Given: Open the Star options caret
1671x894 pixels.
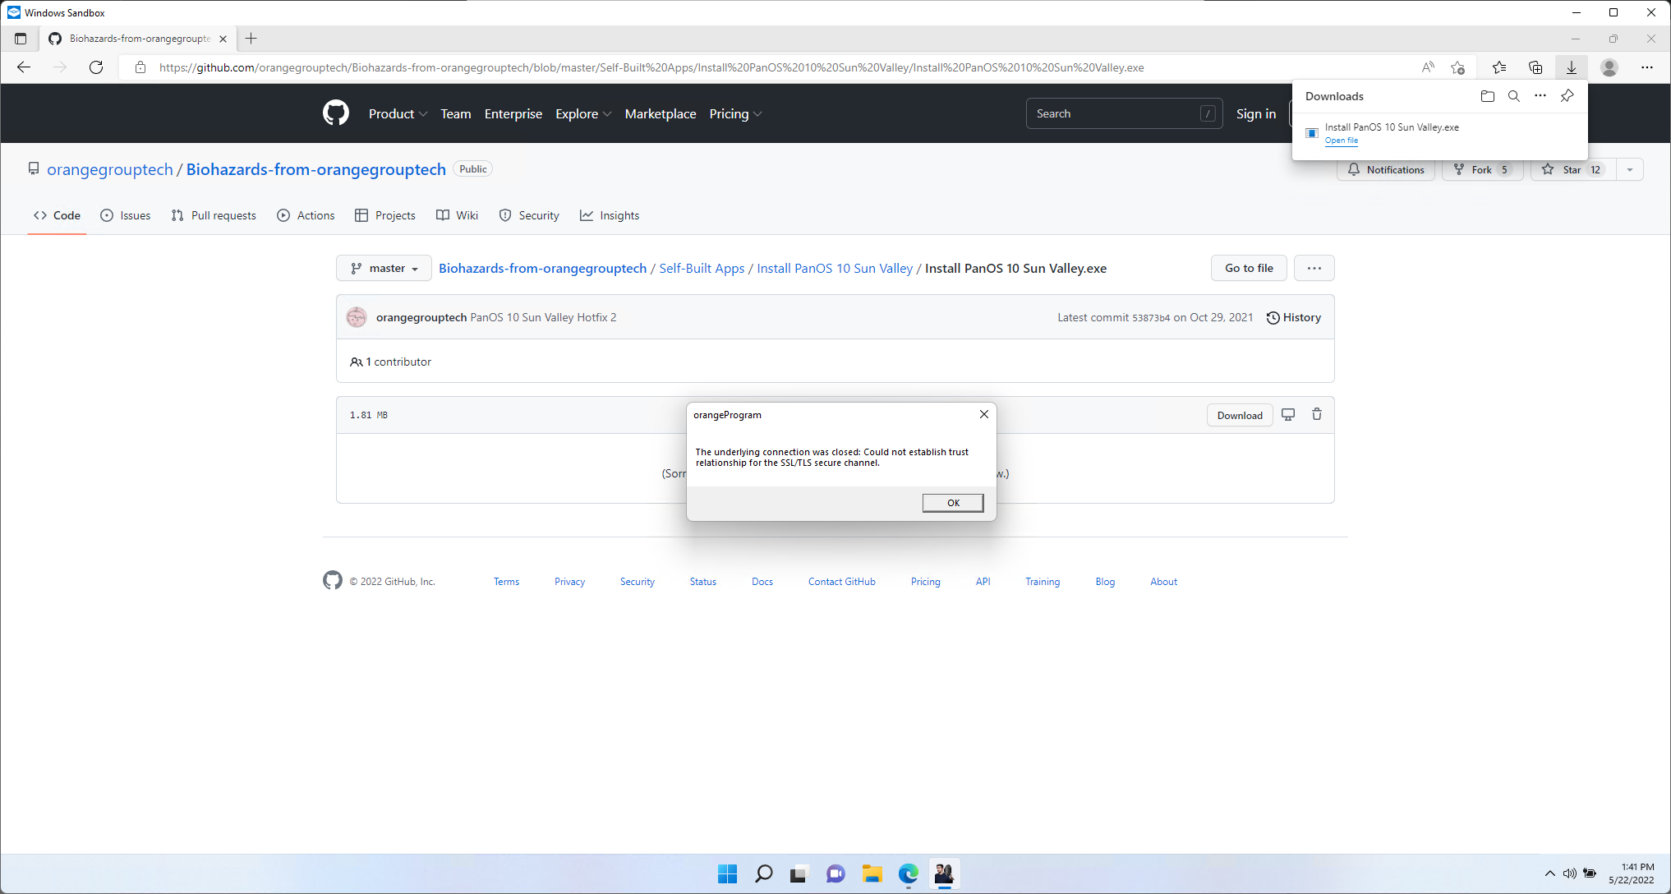Looking at the screenshot, I should 1630,169.
